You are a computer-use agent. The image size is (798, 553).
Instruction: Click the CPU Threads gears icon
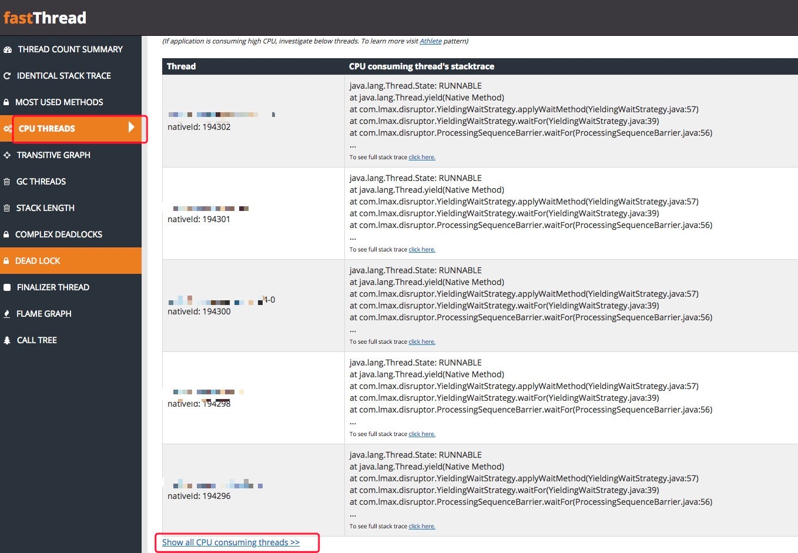click(8, 129)
